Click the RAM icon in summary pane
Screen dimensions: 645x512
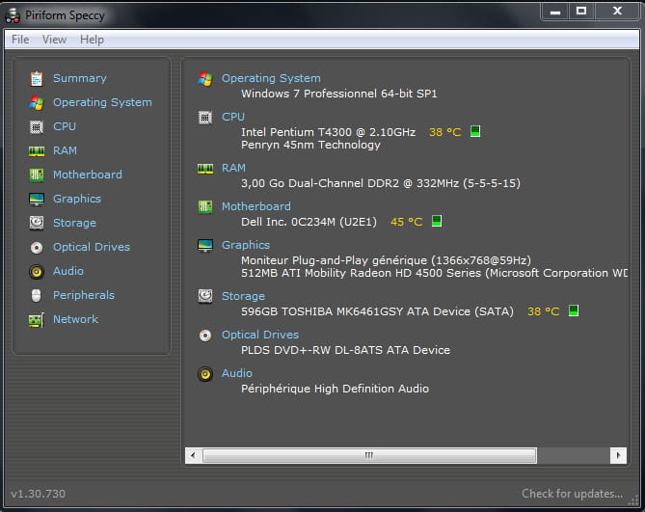pos(204,168)
